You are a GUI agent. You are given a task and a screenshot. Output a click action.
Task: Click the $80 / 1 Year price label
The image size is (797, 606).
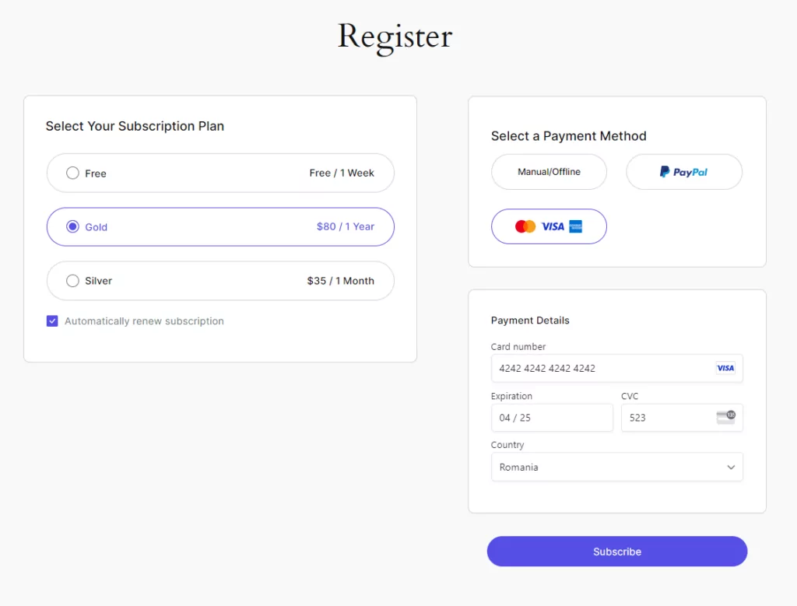point(345,226)
